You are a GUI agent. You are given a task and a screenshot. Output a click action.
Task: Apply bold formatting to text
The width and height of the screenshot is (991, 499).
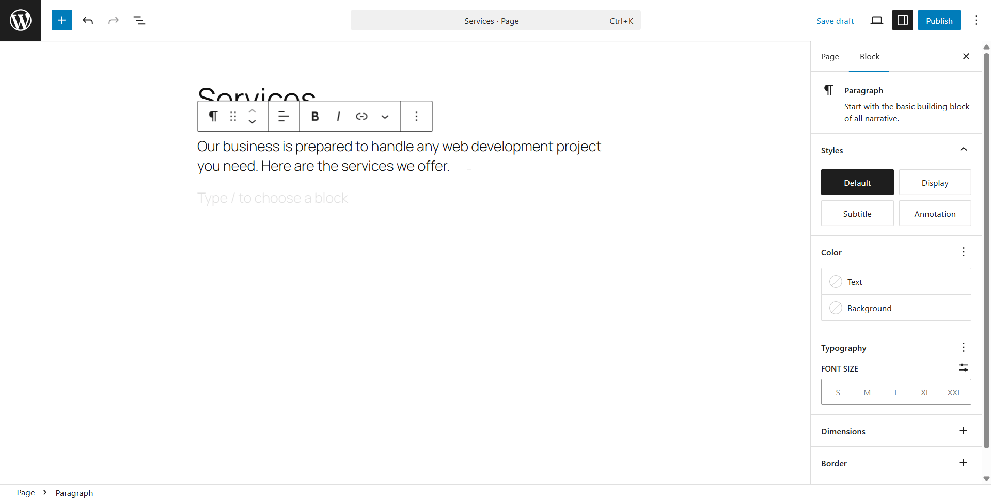point(315,117)
